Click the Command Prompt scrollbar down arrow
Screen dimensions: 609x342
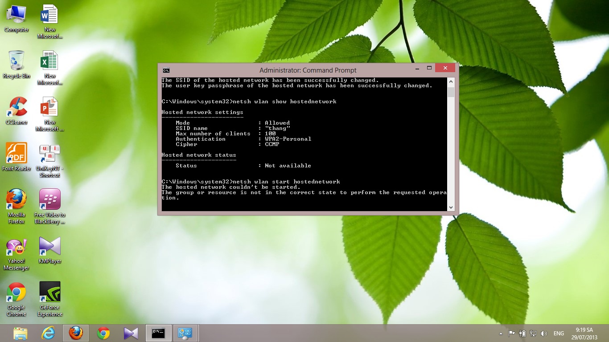451,207
